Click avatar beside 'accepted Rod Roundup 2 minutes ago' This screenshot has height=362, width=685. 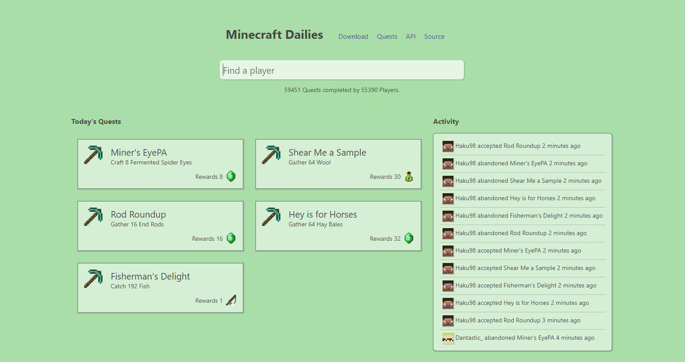(448, 146)
